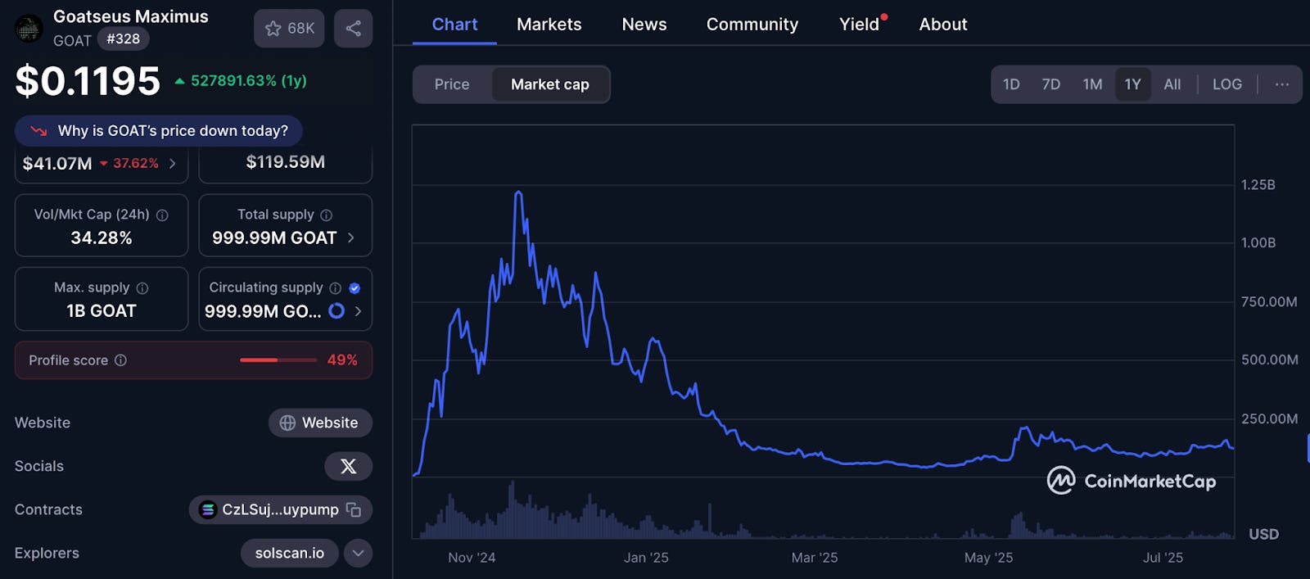1310x579 pixels.
Task: Open the X social profile button
Action: [x=349, y=466]
